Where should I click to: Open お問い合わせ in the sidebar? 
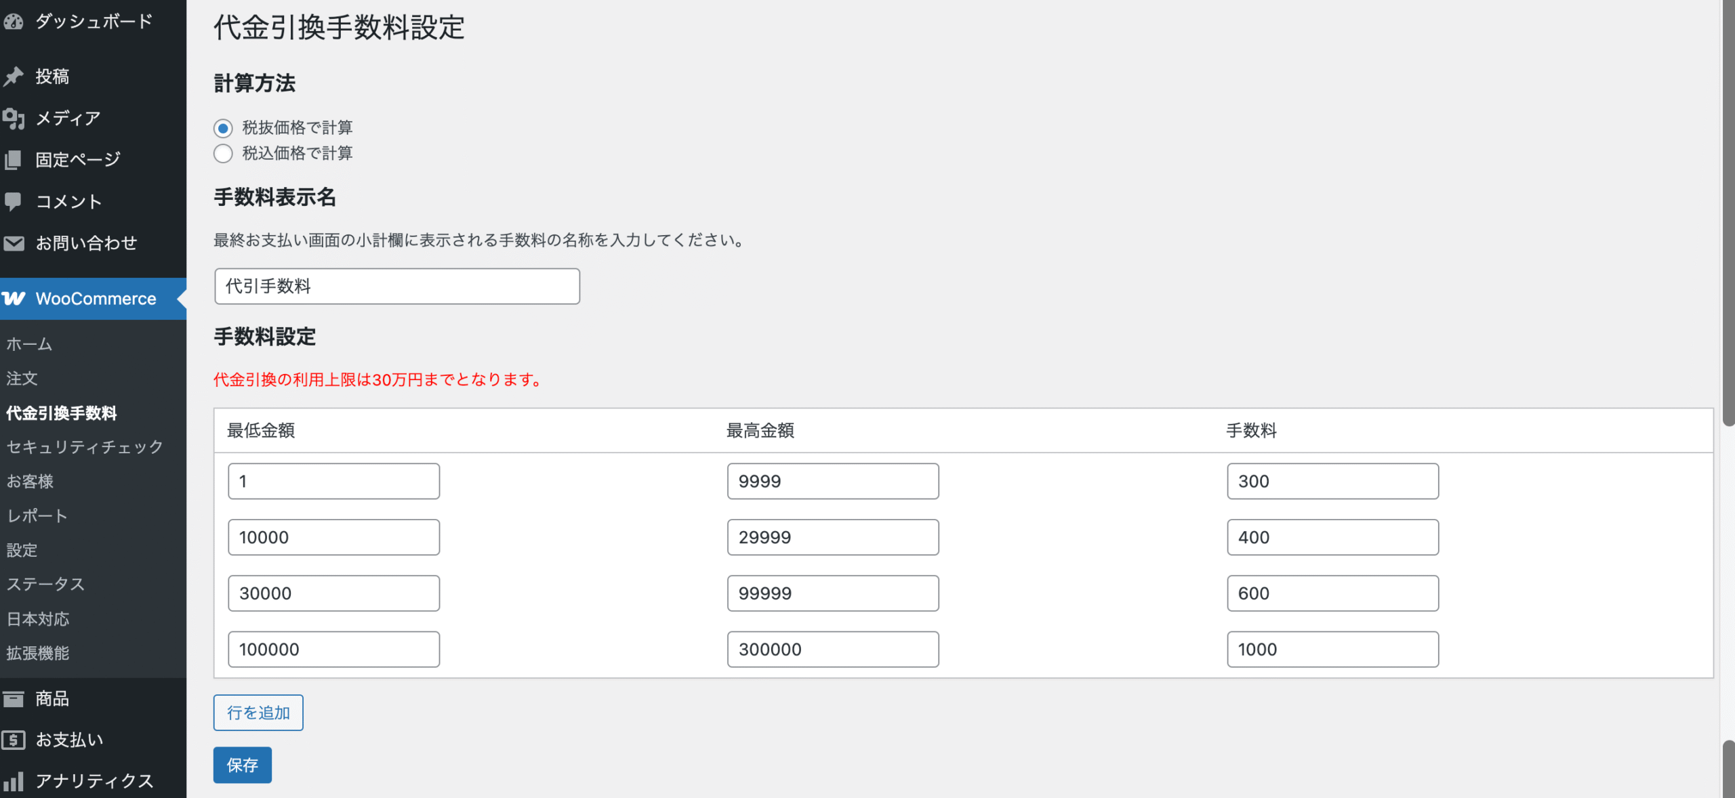[x=94, y=243]
